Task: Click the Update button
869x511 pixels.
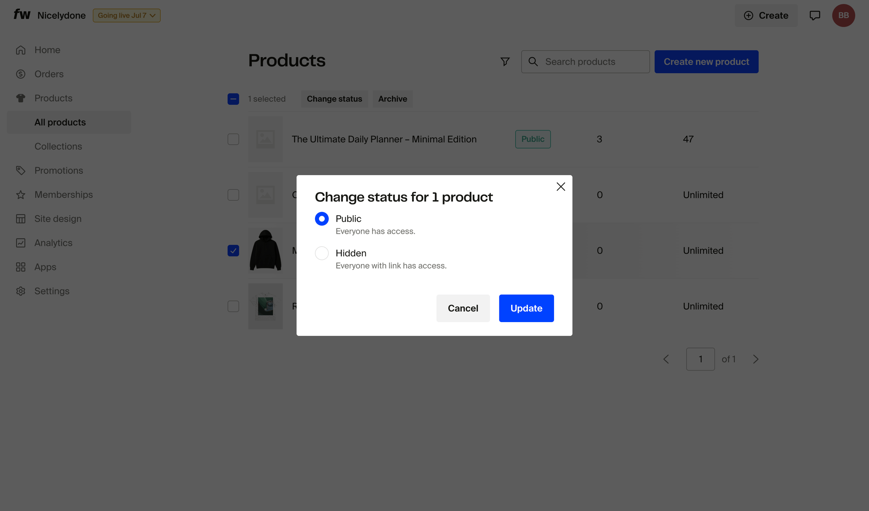Action: tap(526, 308)
